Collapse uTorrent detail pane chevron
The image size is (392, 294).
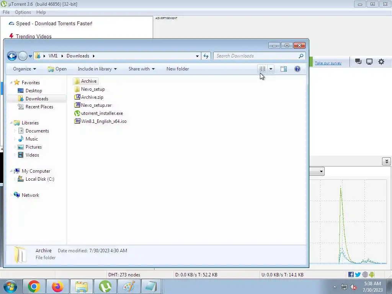click(x=387, y=162)
